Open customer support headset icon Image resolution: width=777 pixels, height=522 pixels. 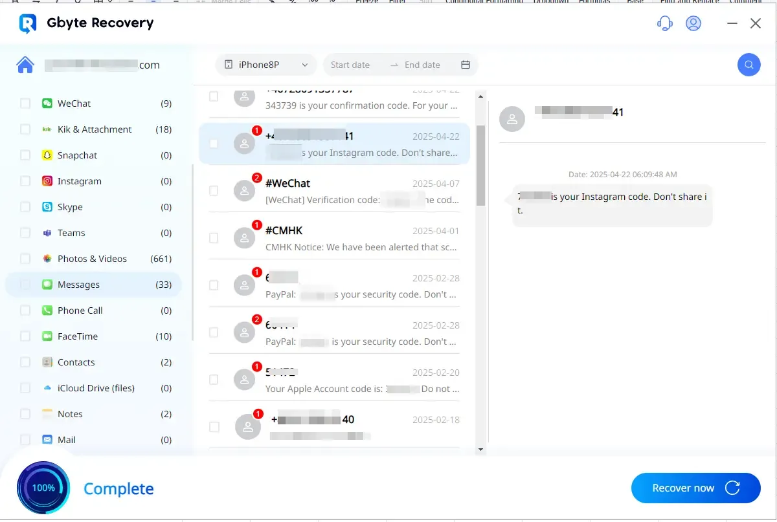click(664, 24)
